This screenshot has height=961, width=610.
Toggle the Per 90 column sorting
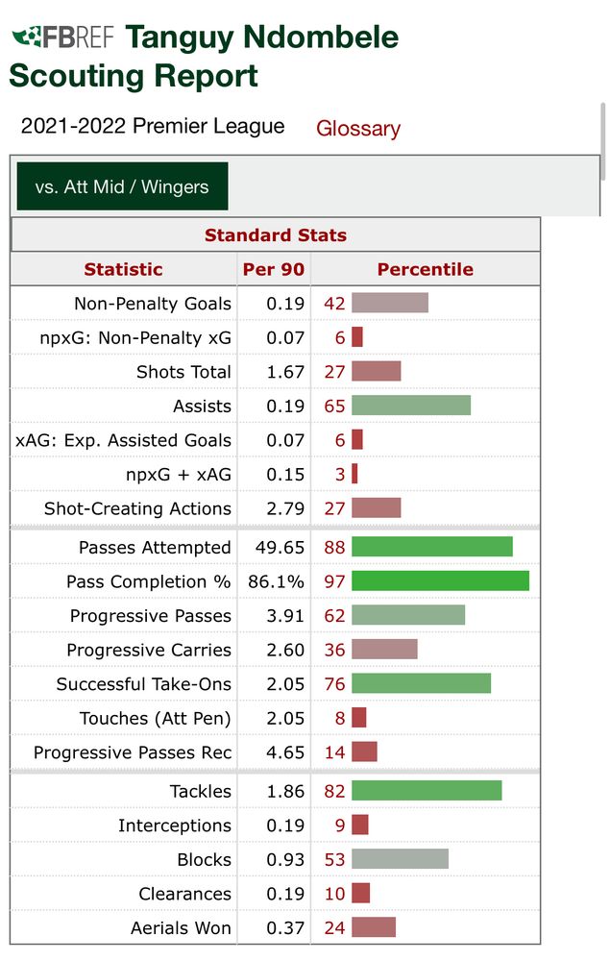[x=273, y=268]
